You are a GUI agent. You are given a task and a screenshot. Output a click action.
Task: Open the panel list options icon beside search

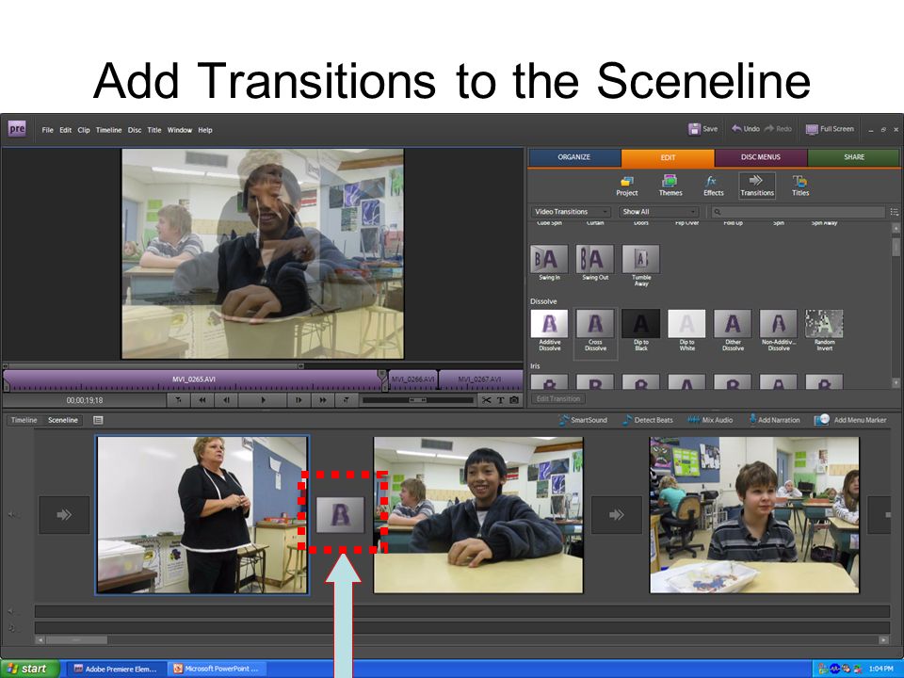click(x=895, y=212)
